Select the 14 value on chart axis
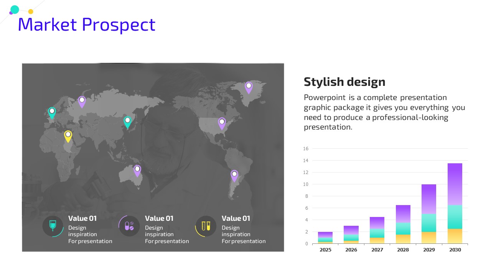Screen dimensions: 491x276 (306, 161)
